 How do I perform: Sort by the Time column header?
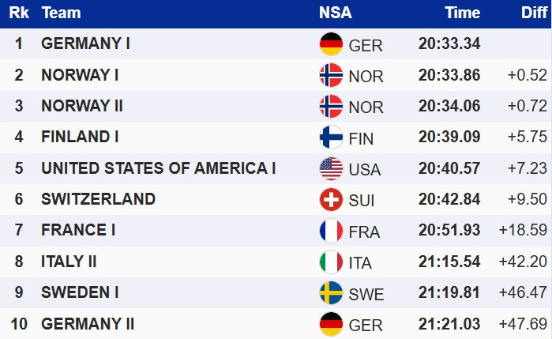pyautogui.click(x=462, y=13)
